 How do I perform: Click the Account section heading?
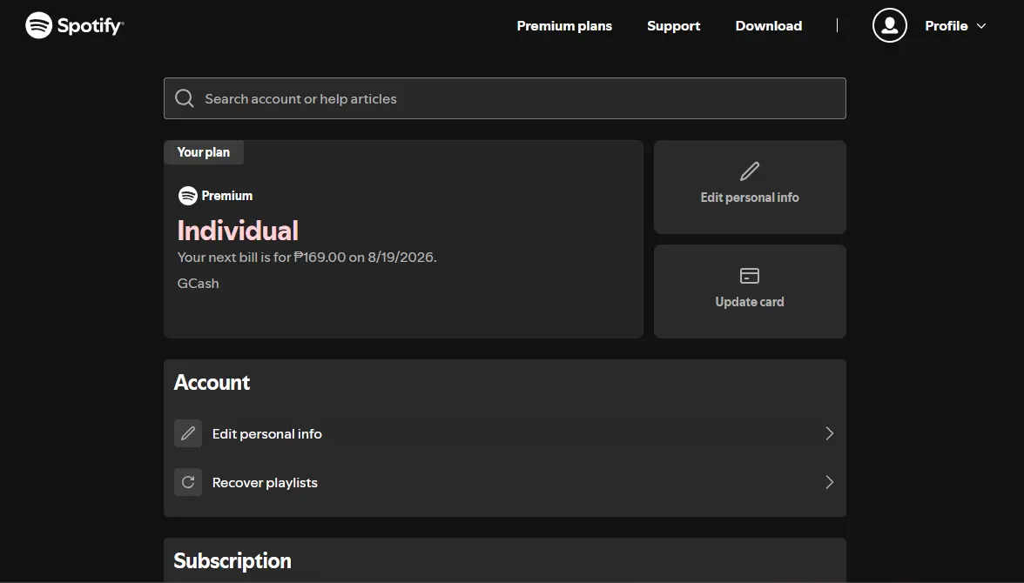tap(212, 383)
